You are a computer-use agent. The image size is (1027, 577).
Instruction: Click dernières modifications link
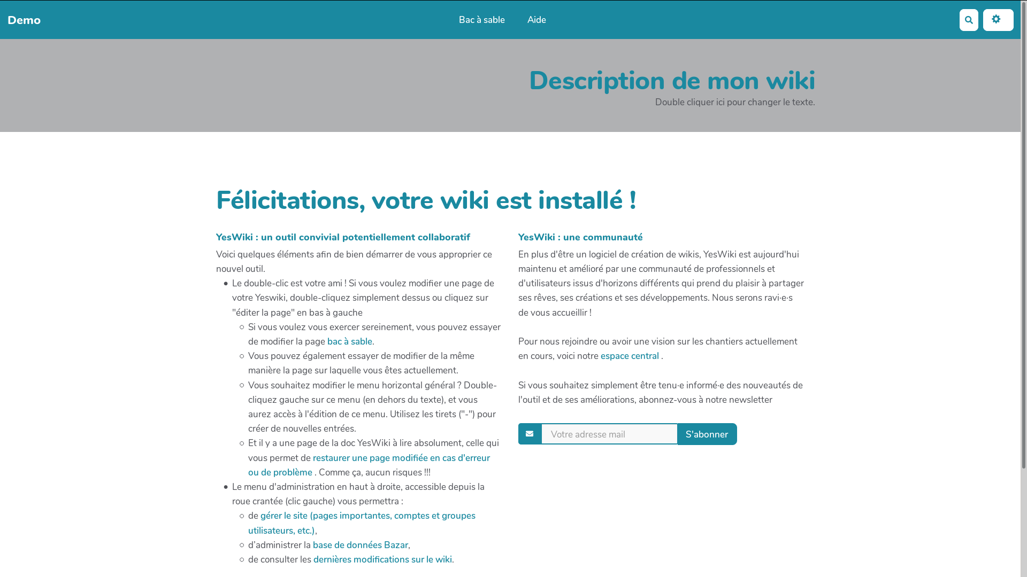click(x=383, y=559)
